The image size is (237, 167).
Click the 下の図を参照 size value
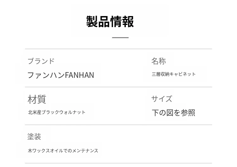[x=173, y=112]
